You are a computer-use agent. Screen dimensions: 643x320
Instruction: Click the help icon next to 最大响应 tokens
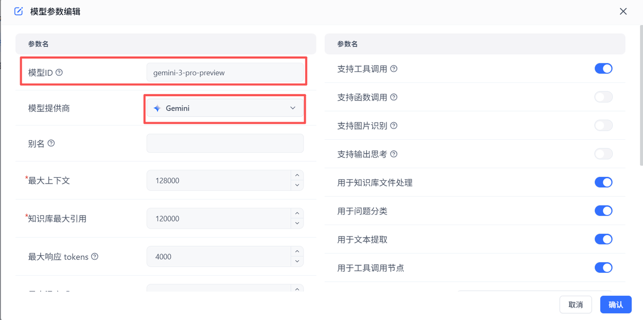point(94,257)
